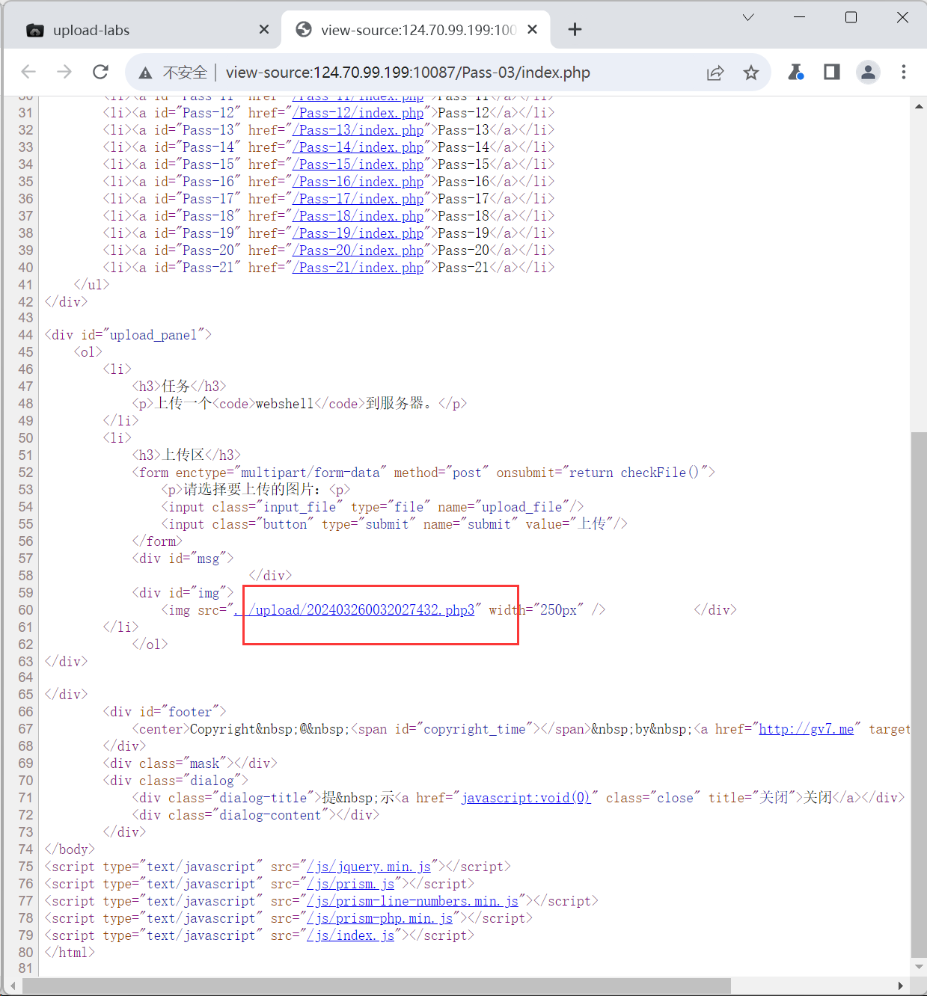Click the browser back arrow
Viewport: 927px width, 996px height.
tap(28, 72)
